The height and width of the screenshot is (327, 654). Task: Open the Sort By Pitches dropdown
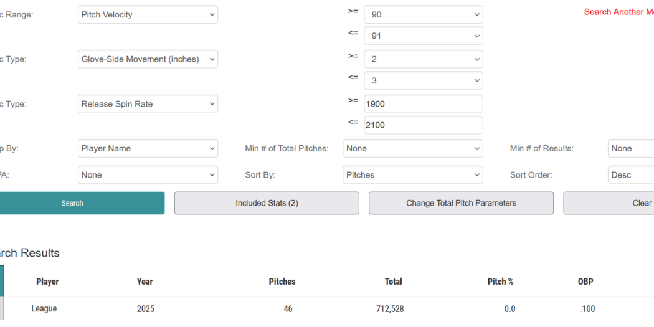413,175
